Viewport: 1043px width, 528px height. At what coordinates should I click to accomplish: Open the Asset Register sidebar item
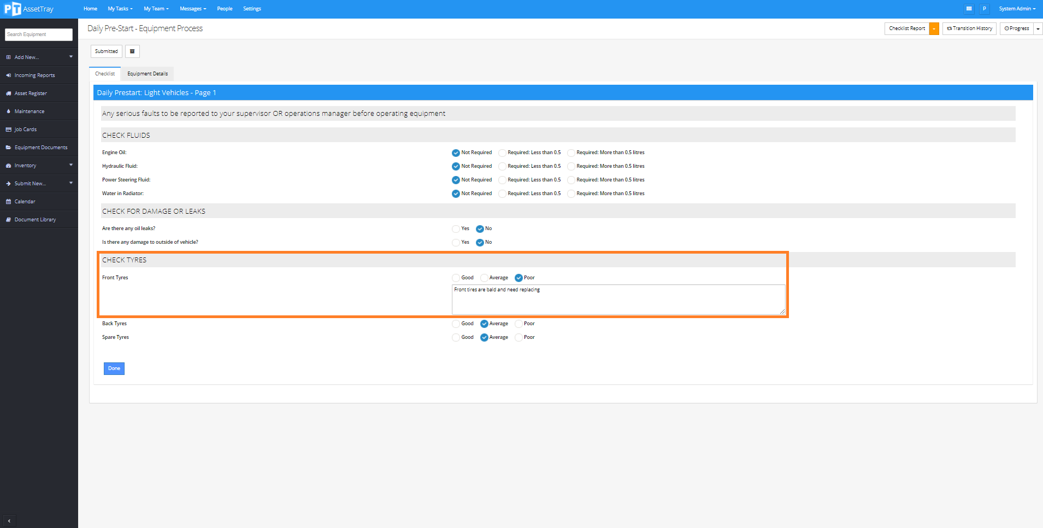(x=31, y=93)
